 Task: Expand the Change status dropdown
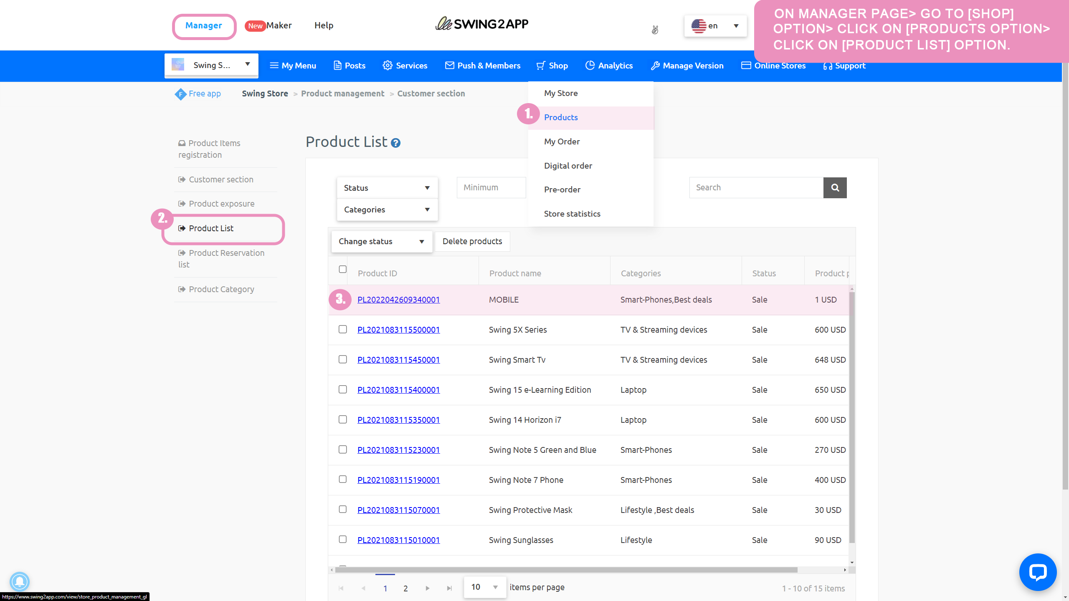pyautogui.click(x=381, y=241)
